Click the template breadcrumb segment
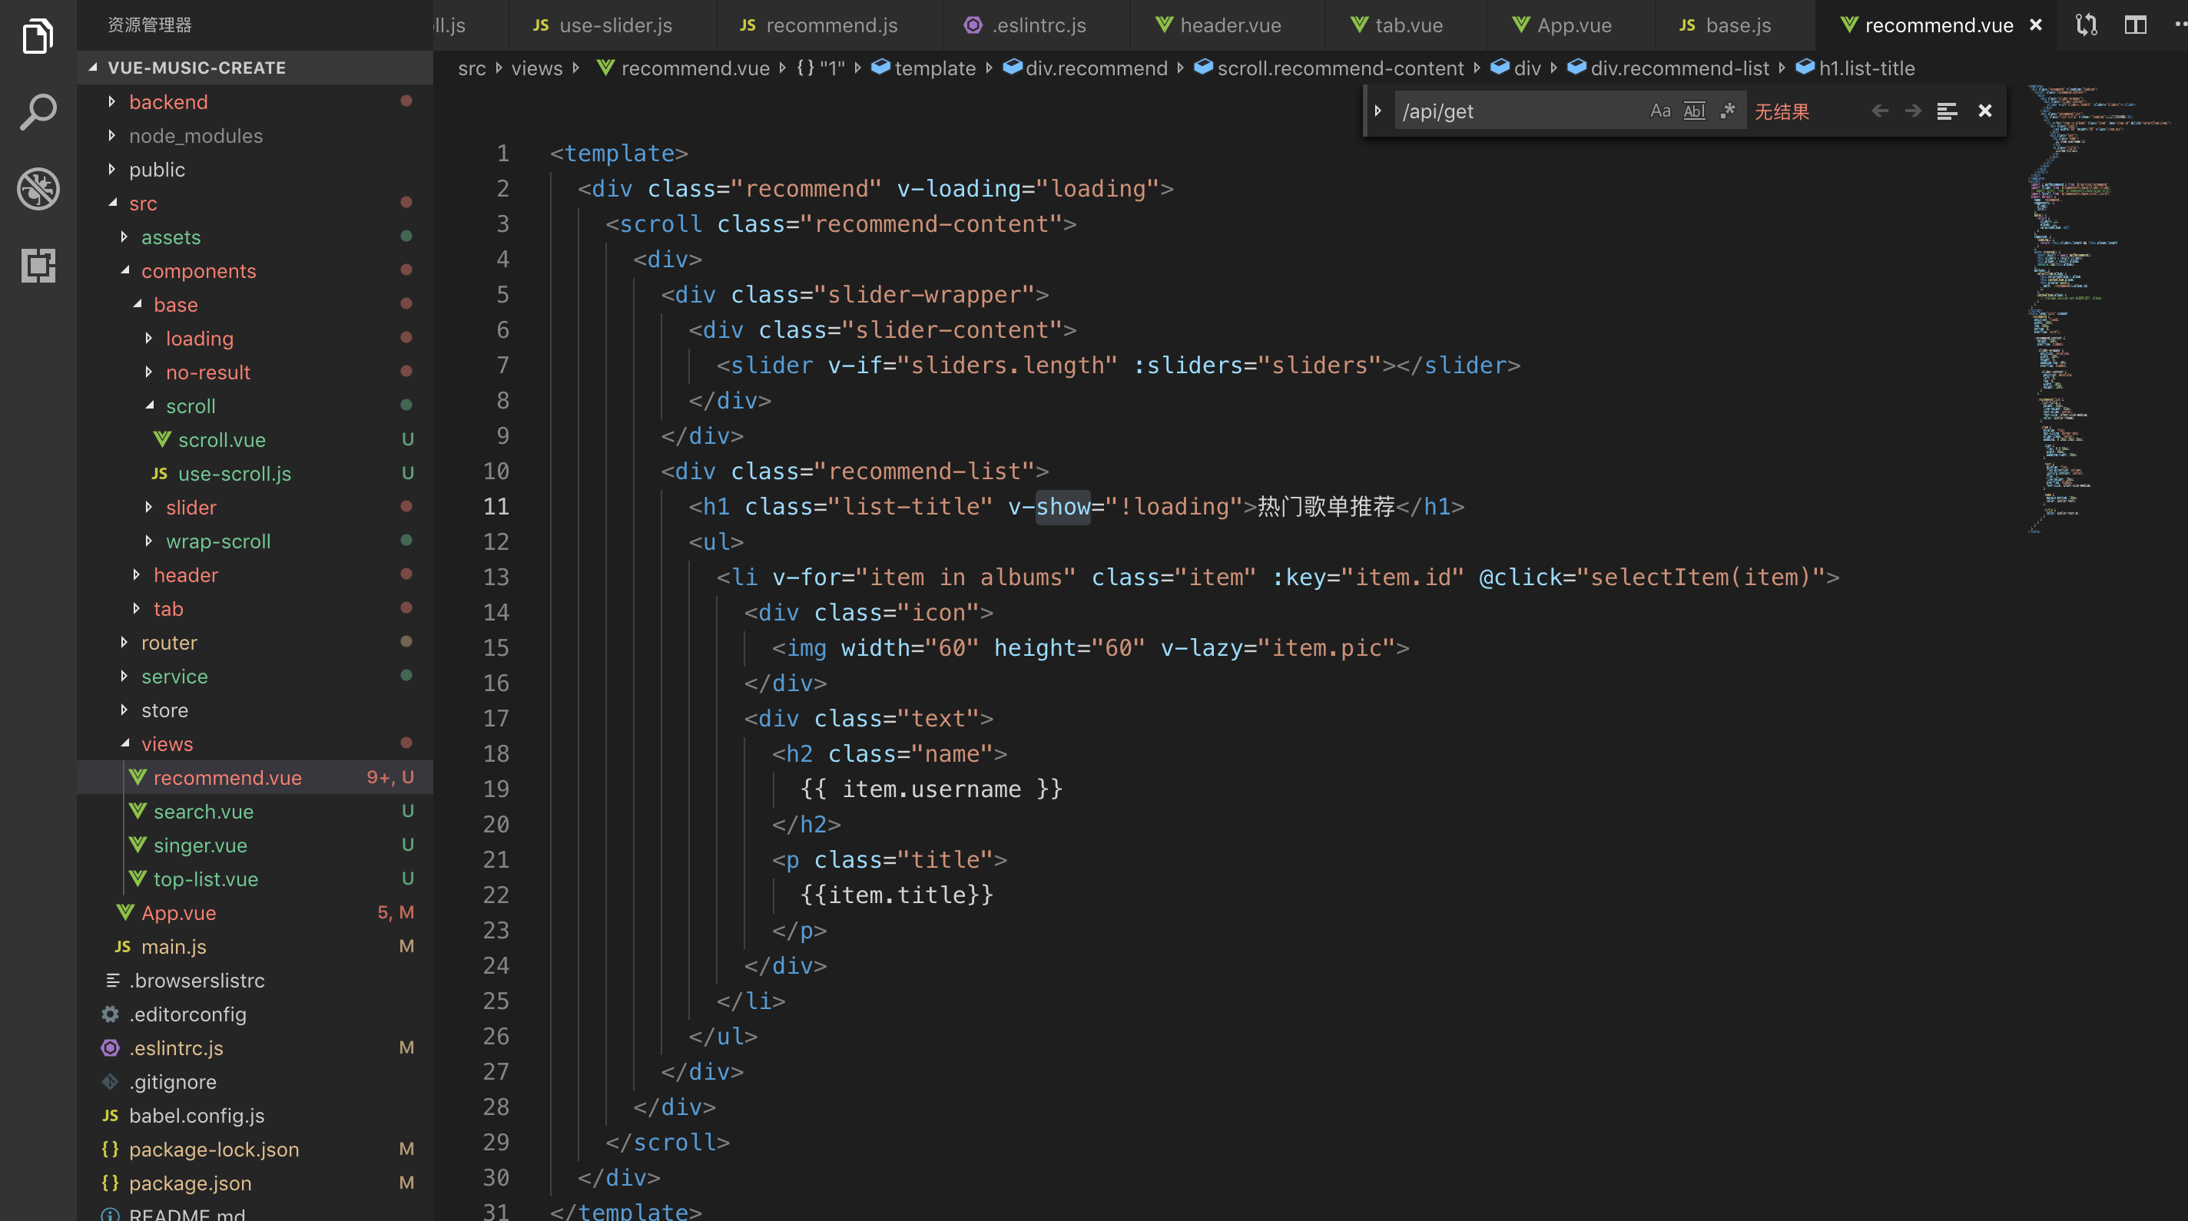Image resolution: width=2188 pixels, height=1221 pixels. (x=924, y=68)
